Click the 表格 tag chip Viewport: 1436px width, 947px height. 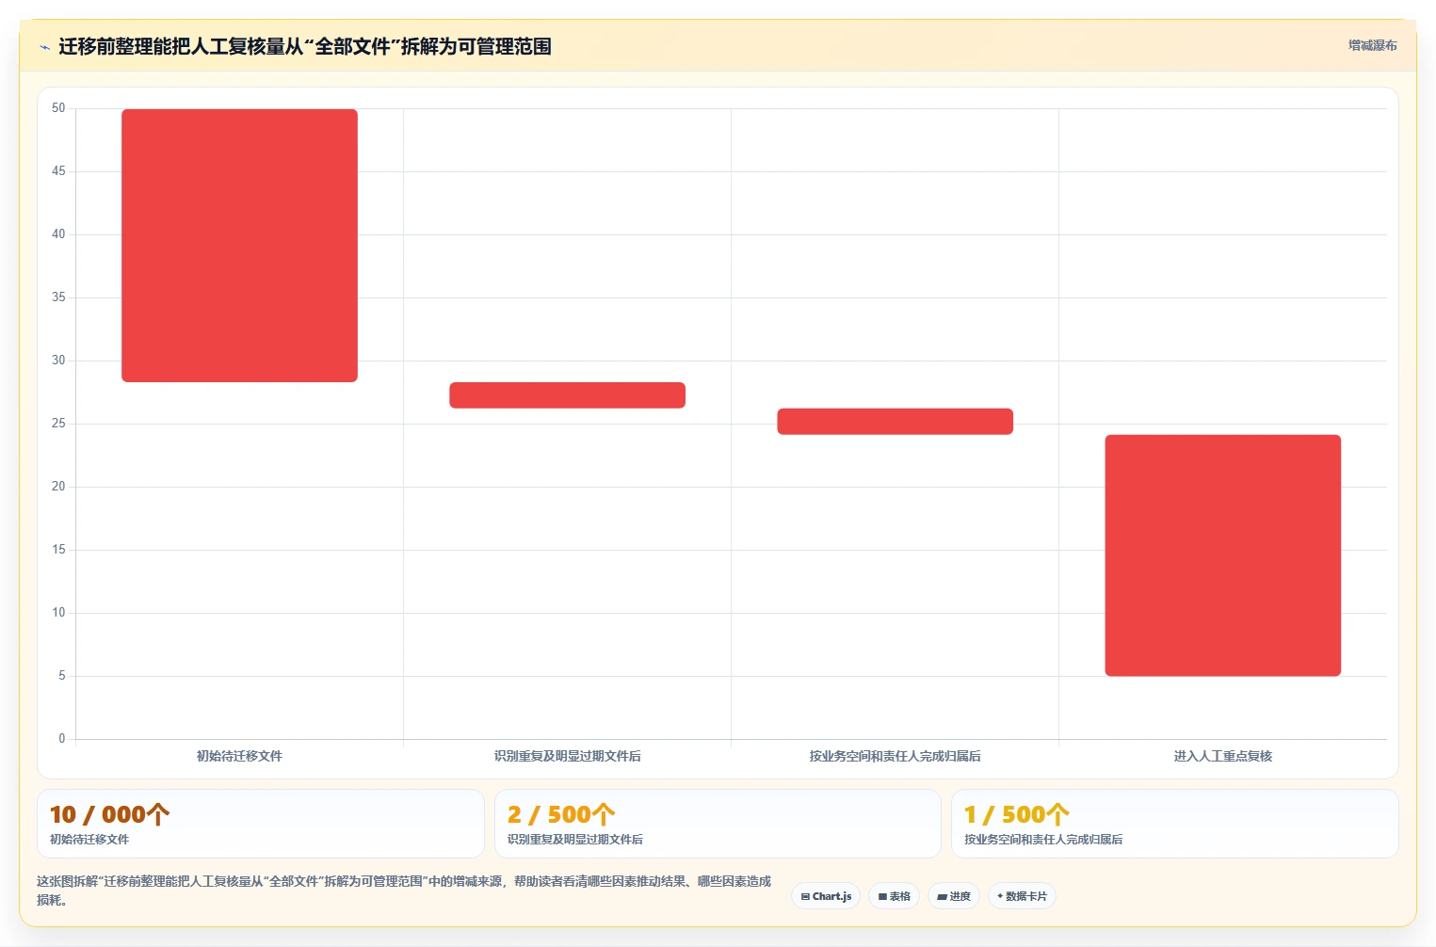pos(895,896)
